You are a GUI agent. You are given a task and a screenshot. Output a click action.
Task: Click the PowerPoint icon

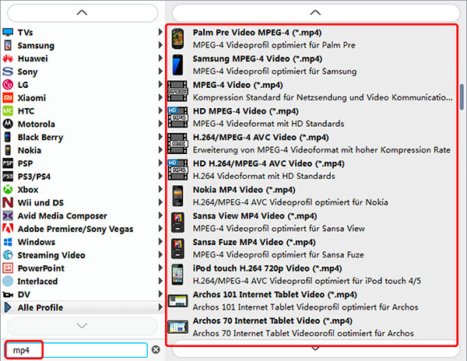[x=8, y=268]
